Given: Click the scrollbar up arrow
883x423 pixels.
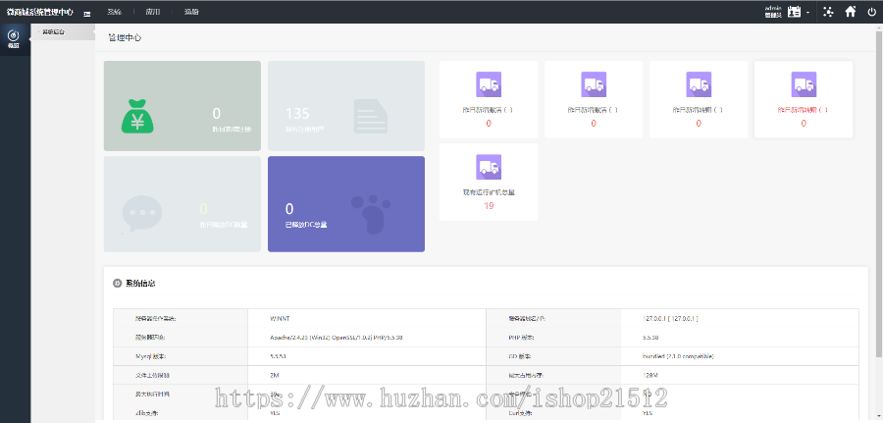Looking at the screenshot, I should point(879,27).
